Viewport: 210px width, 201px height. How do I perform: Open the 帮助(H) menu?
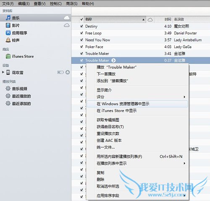[88, 3]
